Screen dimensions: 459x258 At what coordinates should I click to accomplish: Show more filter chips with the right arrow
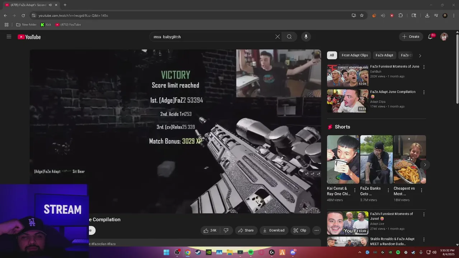click(420, 56)
